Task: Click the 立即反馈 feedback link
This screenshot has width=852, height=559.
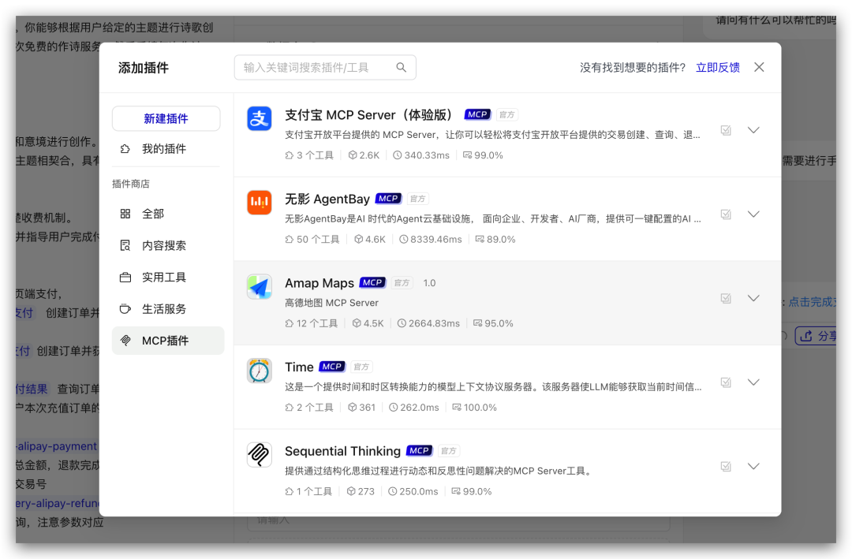Action: coord(718,67)
